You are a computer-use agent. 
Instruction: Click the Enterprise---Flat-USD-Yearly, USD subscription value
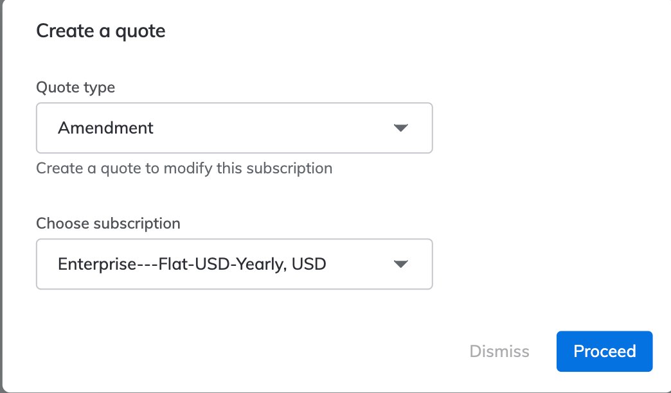coord(192,264)
